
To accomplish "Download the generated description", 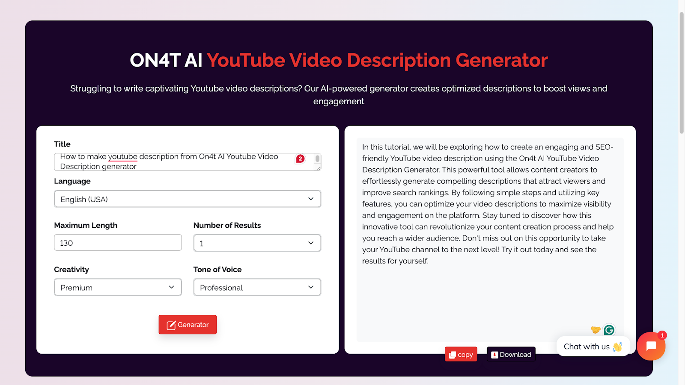I will 511,354.
